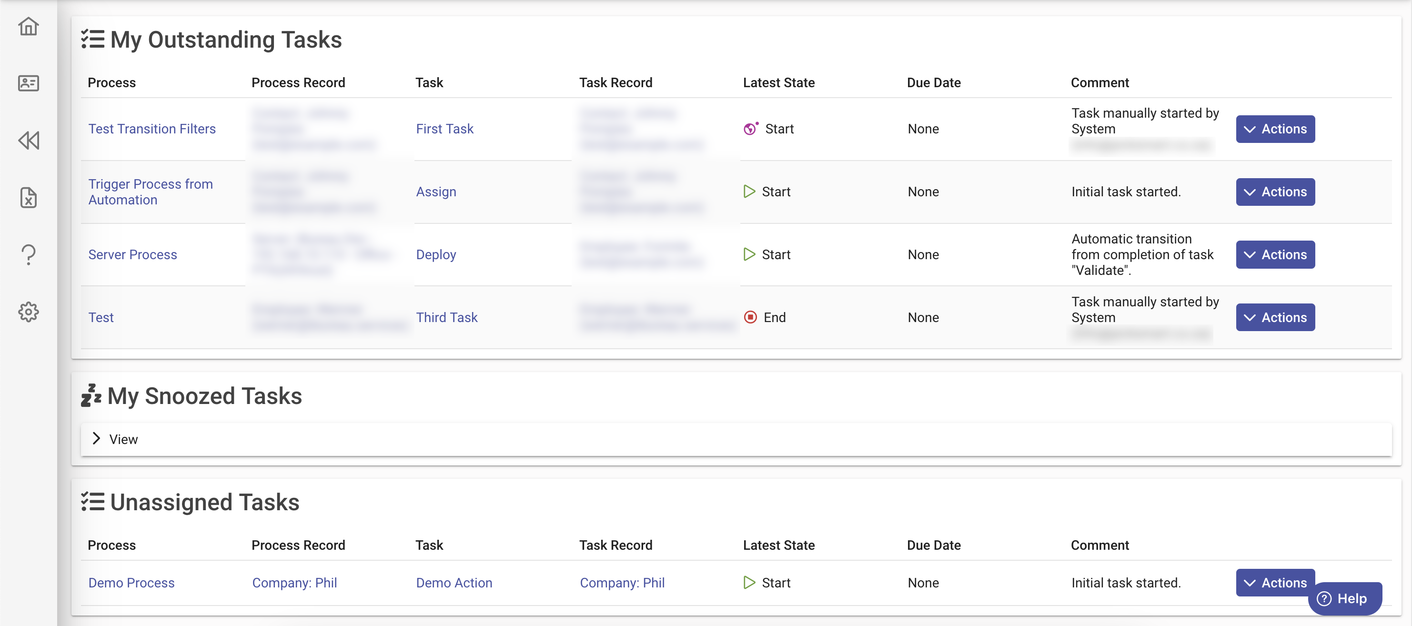Open Actions dropdown for First Task
This screenshot has width=1412, height=626.
point(1274,129)
